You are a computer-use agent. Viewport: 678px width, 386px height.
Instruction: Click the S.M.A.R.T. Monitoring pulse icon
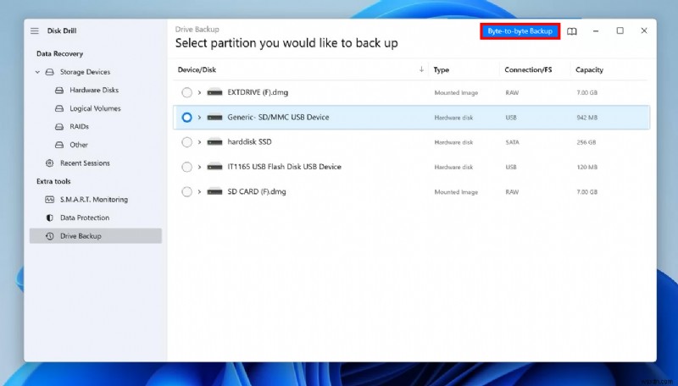pos(50,200)
